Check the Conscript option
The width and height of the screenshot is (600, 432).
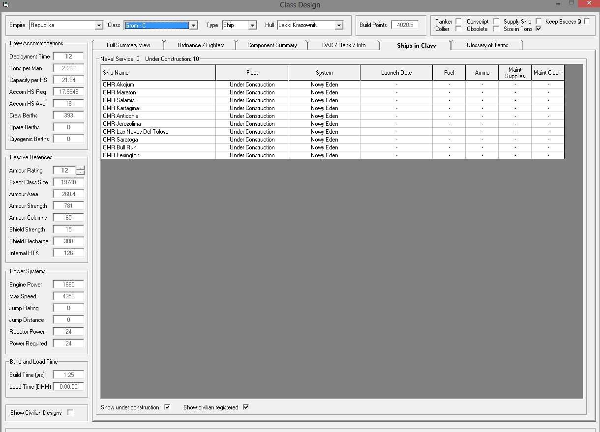(496, 22)
